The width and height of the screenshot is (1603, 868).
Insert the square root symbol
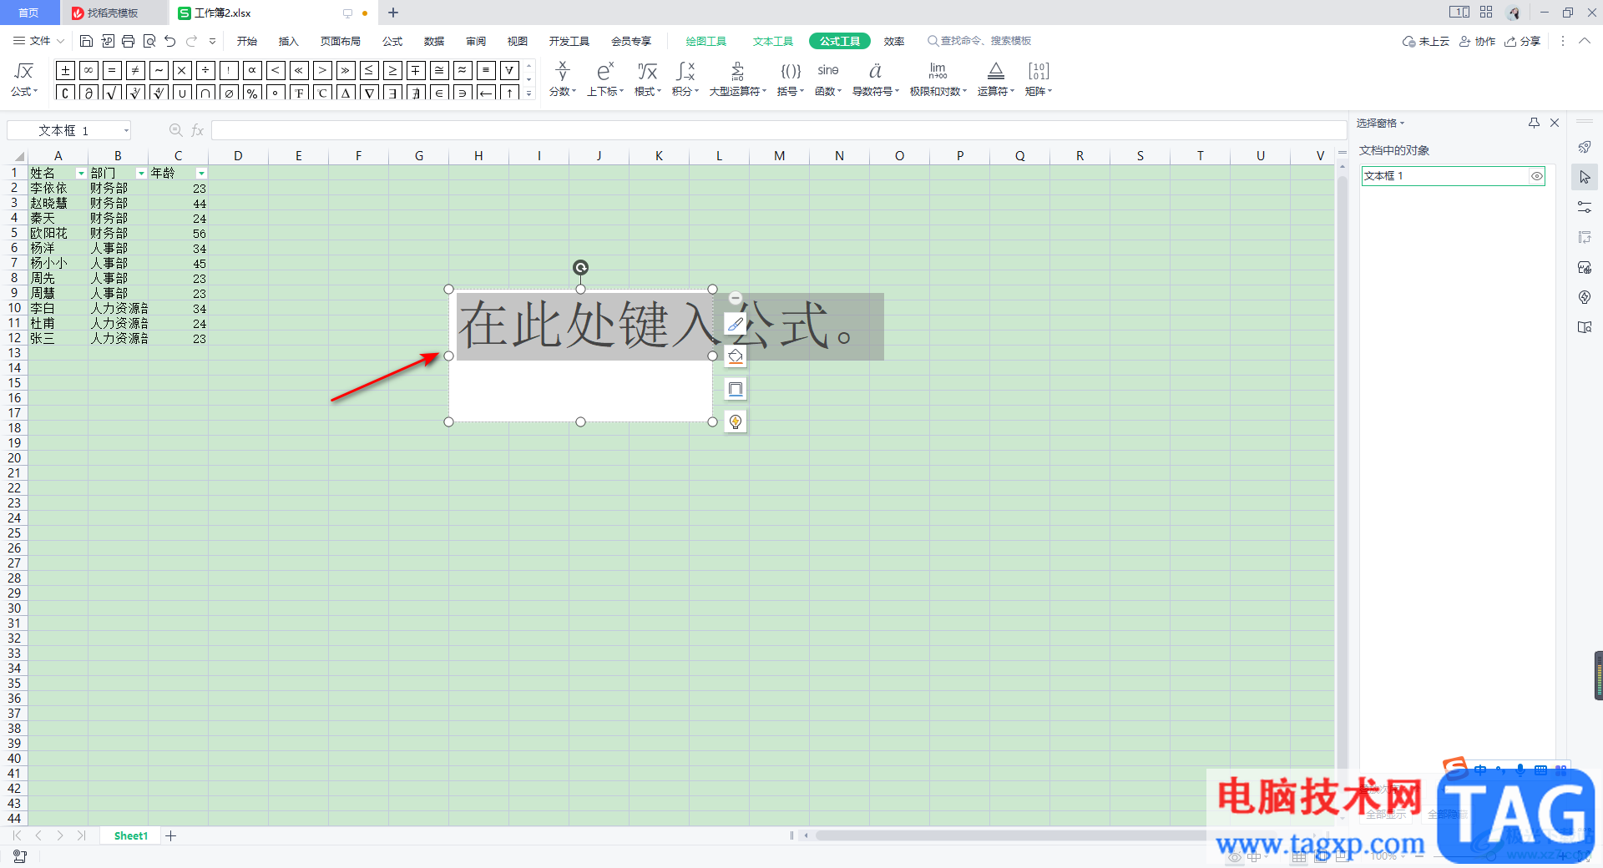click(x=112, y=93)
